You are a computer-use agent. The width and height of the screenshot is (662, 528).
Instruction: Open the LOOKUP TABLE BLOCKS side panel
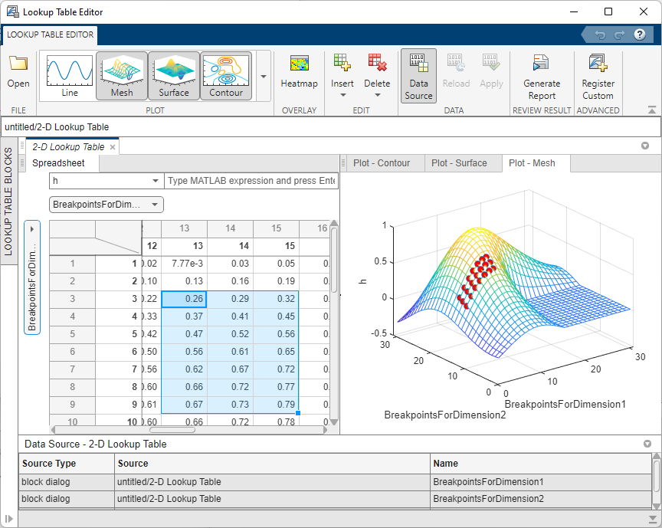(8, 201)
